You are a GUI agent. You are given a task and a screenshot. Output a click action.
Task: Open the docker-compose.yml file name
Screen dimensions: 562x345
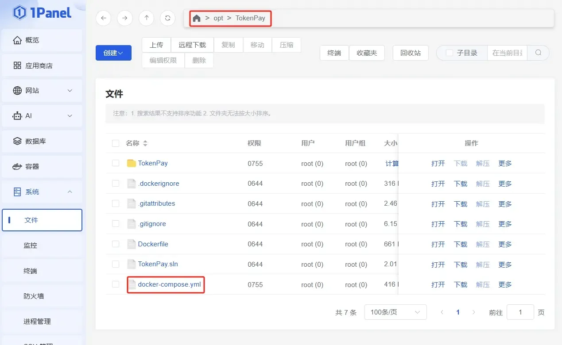[x=169, y=284]
